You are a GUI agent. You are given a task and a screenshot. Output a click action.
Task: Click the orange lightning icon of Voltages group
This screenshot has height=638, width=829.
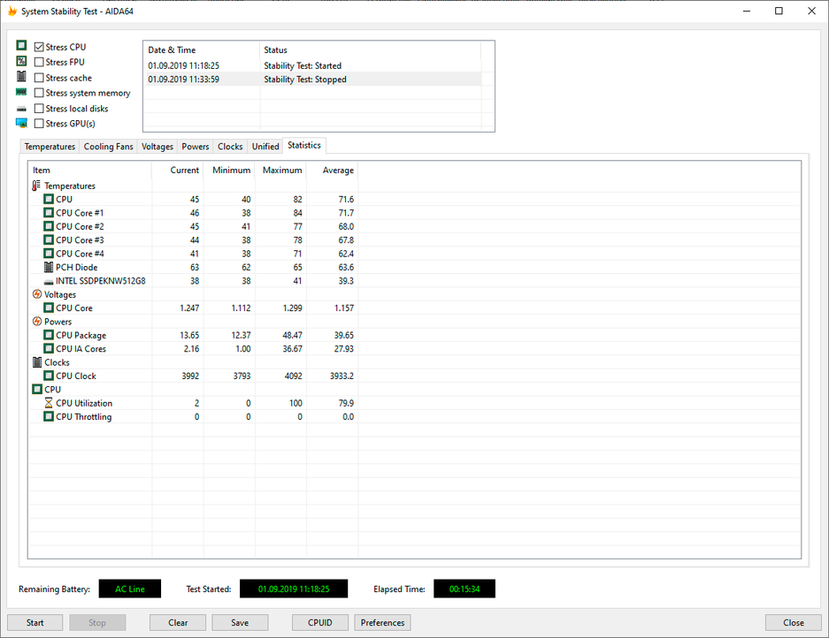(37, 294)
